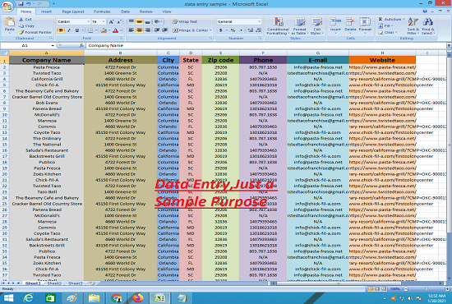Delete cells using the Delete button

click(350, 25)
